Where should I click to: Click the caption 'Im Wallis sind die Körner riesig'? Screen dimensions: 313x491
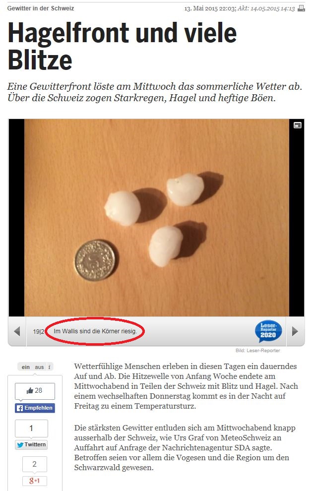tap(95, 331)
